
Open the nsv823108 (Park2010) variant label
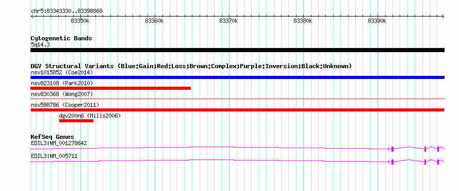(62, 84)
